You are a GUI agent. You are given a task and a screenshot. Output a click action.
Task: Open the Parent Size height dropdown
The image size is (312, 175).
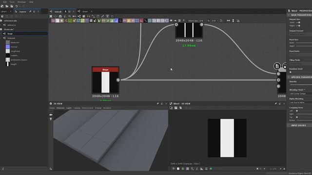(x=214, y=20)
